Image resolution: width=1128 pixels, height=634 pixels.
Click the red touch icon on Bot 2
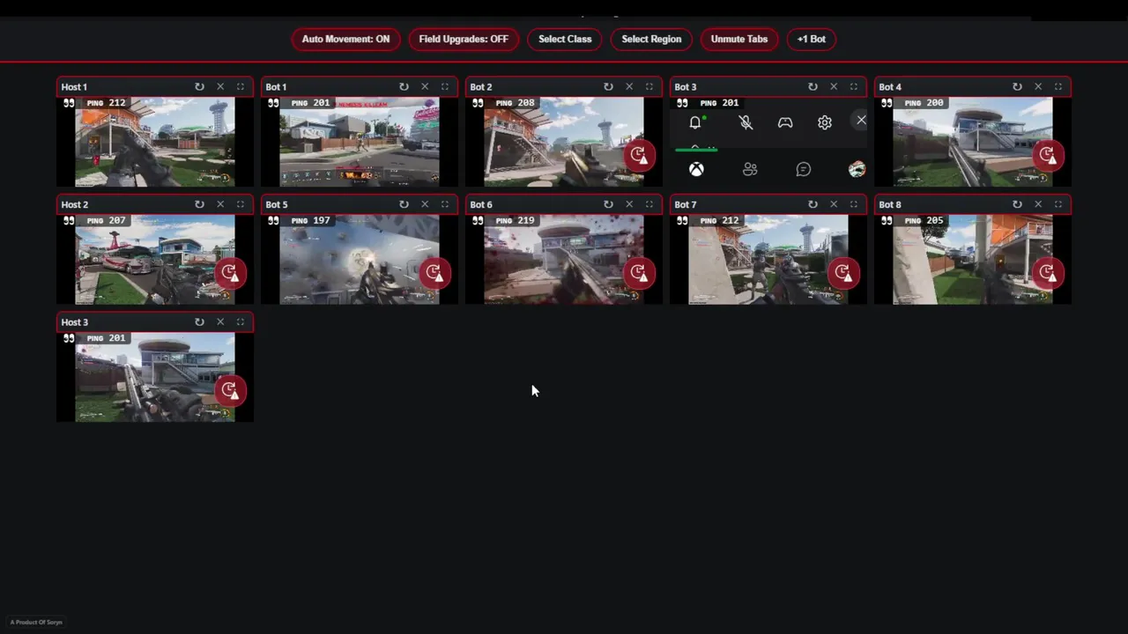pyautogui.click(x=639, y=155)
